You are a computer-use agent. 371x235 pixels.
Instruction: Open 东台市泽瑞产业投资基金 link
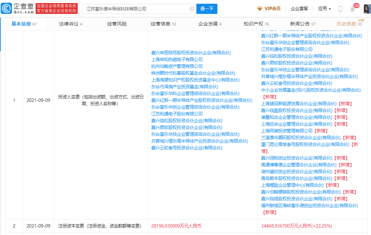click(x=184, y=87)
